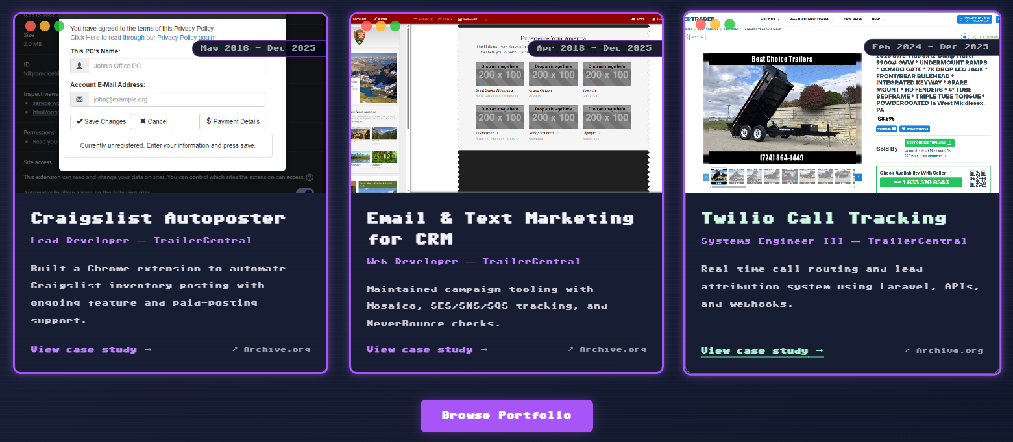Viewport: 1013px width, 442px height.
Task: Click the Browse Portfolio button
Action: pos(507,415)
